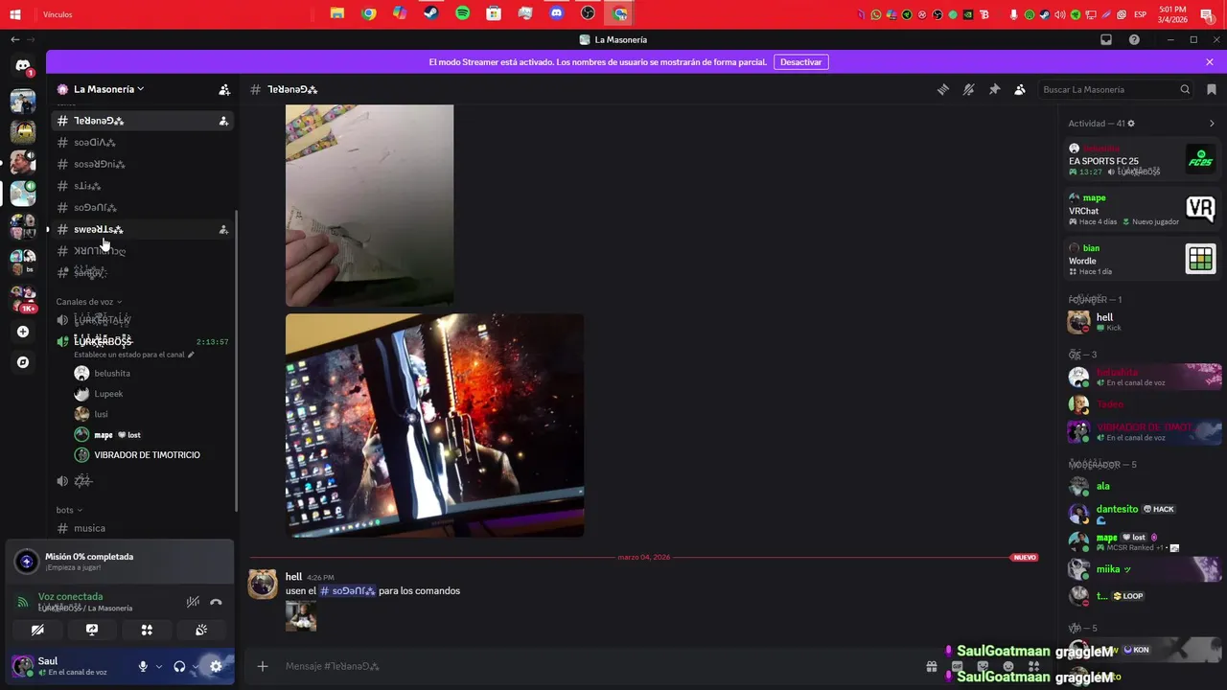Image resolution: width=1227 pixels, height=690 pixels.
Task: Focus the message input field
Action: pyautogui.click(x=599, y=666)
